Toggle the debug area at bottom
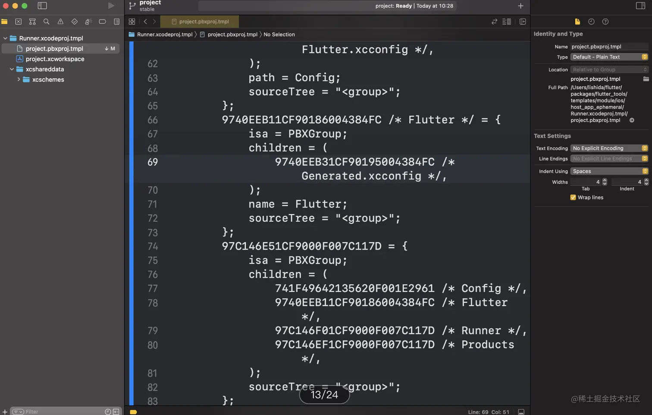 pyautogui.click(x=521, y=412)
